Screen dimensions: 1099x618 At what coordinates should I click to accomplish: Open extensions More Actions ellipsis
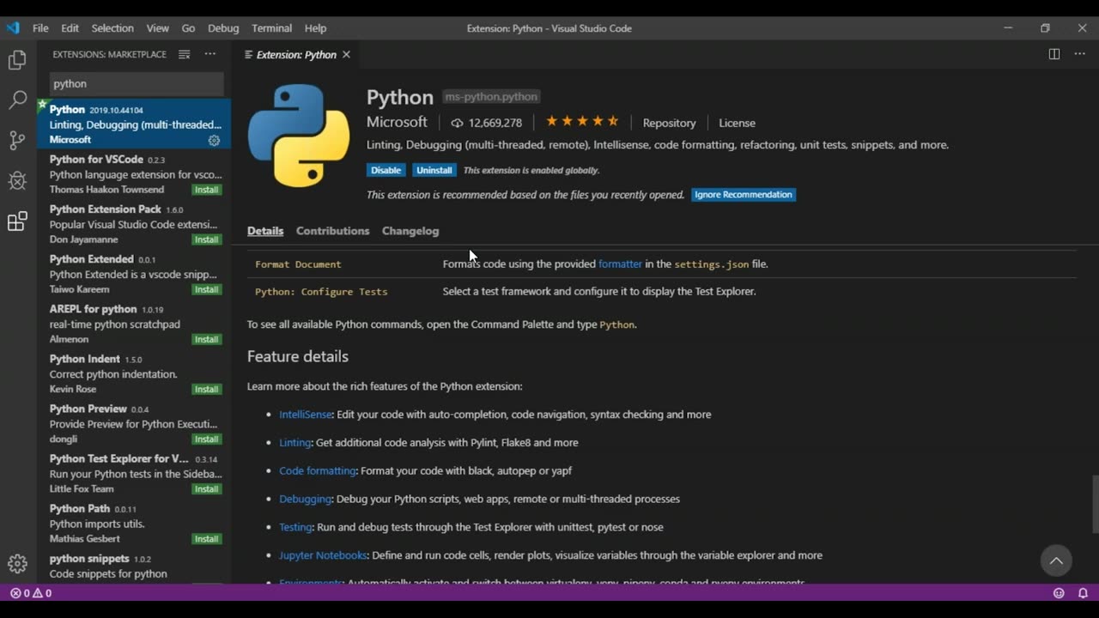coord(209,54)
